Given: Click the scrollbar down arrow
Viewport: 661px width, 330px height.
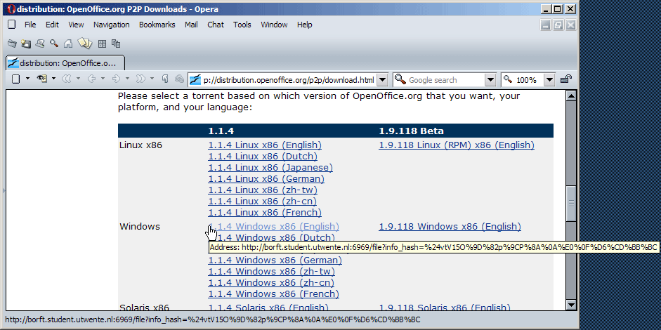Looking at the screenshot, I should click(x=571, y=305).
